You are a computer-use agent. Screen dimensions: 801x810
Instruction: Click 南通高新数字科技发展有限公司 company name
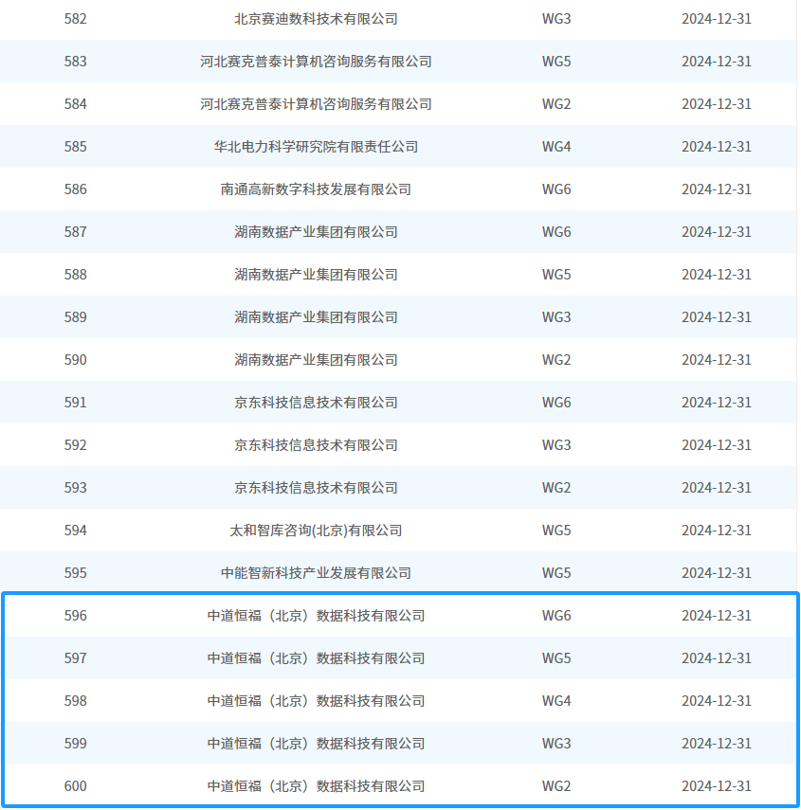click(x=316, y=189)
